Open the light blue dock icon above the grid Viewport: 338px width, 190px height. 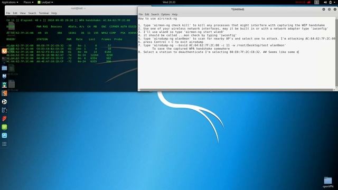point(4,135)
